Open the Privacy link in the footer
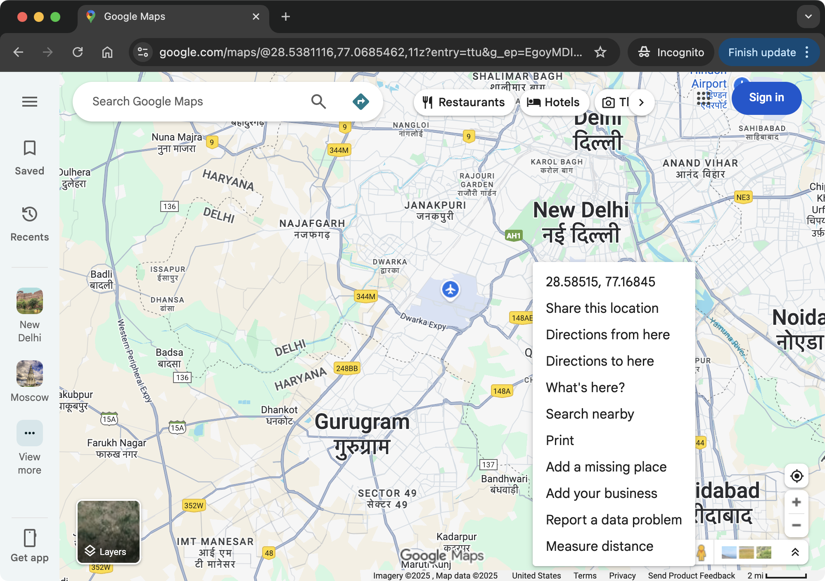825x581 pixels. 622,575
